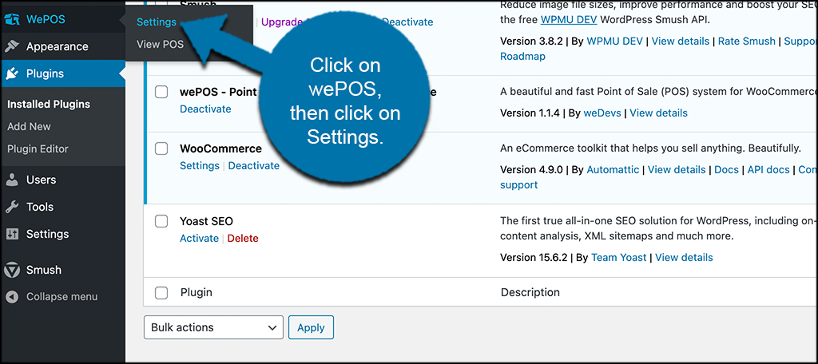This screenshot has width=818, height=364.
Task: Delete the Yoast SEO plugin
Action: coord(243,239)
